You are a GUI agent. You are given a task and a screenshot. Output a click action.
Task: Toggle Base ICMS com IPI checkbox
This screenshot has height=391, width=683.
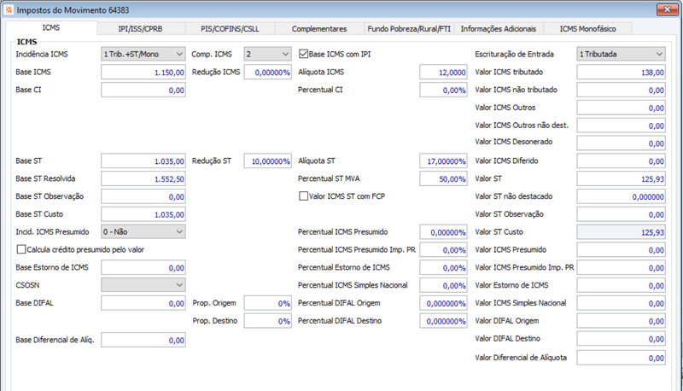point(304,54)
